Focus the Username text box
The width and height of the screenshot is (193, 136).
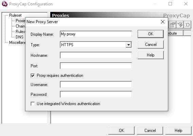point(96,85)
